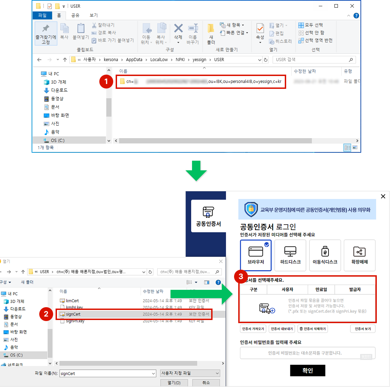This screenshot has width=390, height=387.
Task: Open the 공동인증서 tab on the left
Action: coord(208,216)
